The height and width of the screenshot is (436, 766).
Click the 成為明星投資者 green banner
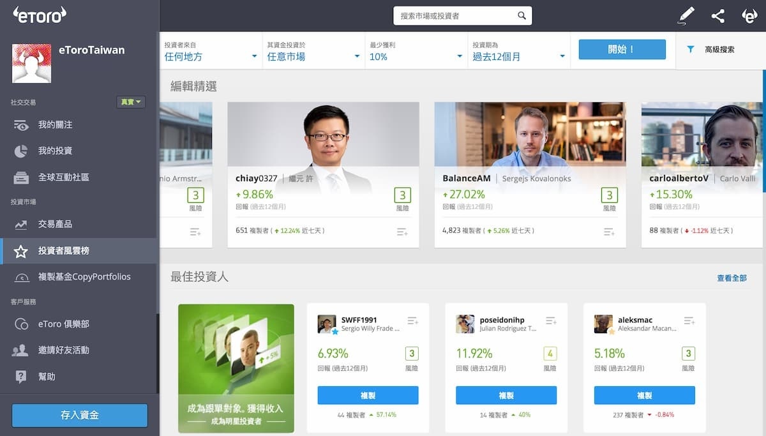[x=236, y=369]
